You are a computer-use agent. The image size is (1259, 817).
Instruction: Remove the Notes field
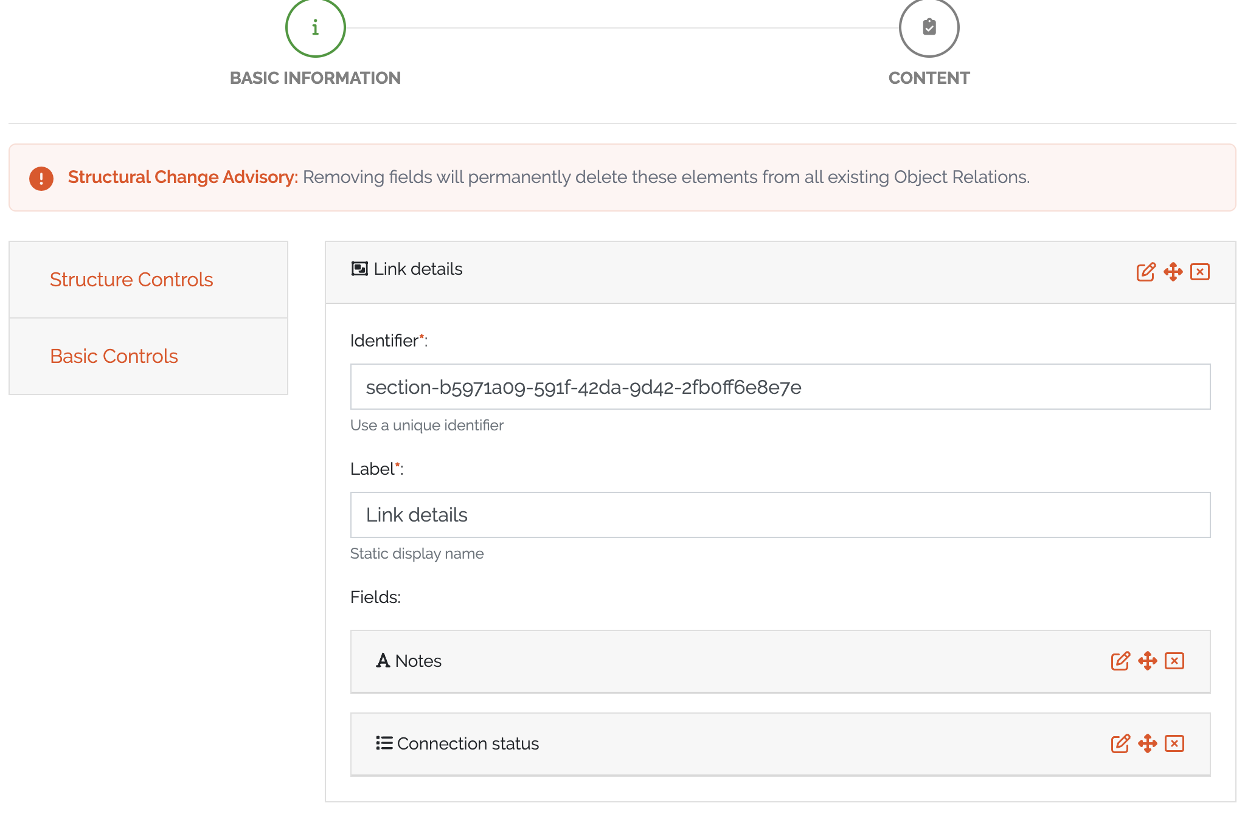point(1174,661)
